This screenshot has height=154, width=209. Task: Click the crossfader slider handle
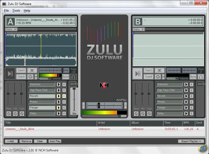pos(99,106)
